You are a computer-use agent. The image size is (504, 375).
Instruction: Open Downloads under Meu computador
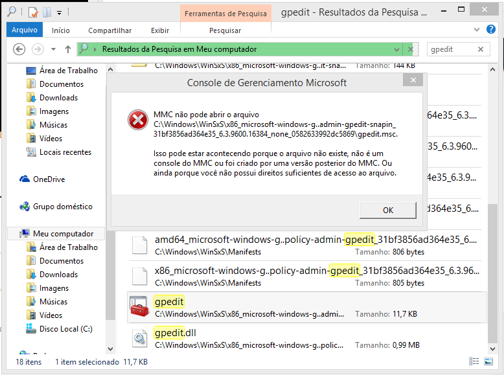click(x=58, y=275)
